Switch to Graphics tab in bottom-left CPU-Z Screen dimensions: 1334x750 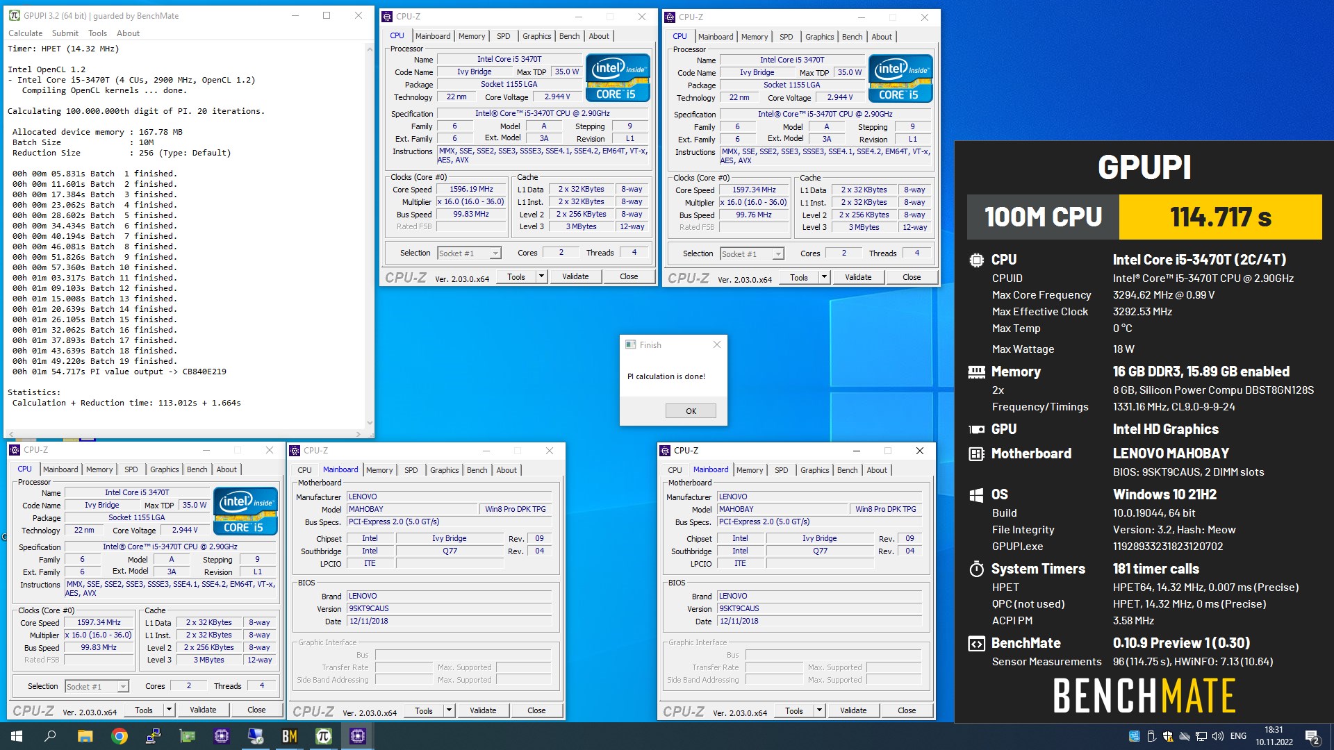[x=164, y=469]
